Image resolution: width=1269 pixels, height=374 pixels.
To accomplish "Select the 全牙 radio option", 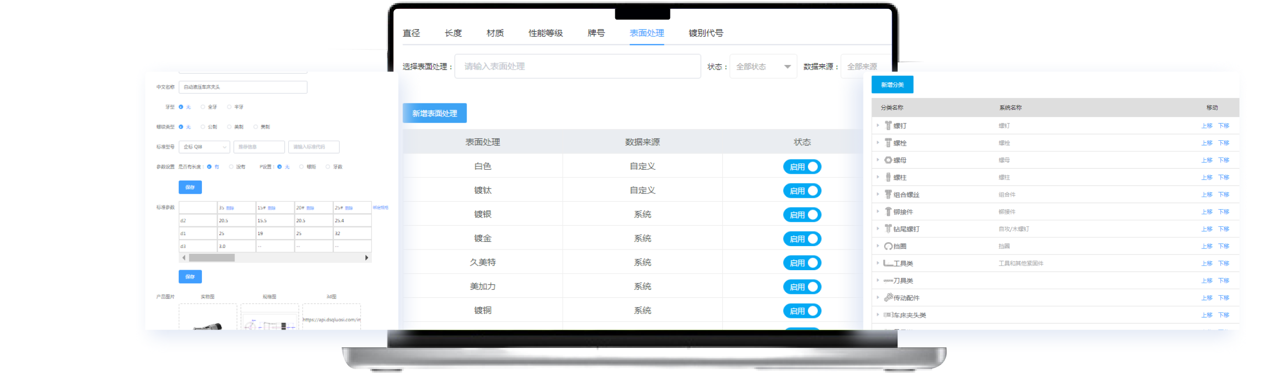I will pos(203,107).
